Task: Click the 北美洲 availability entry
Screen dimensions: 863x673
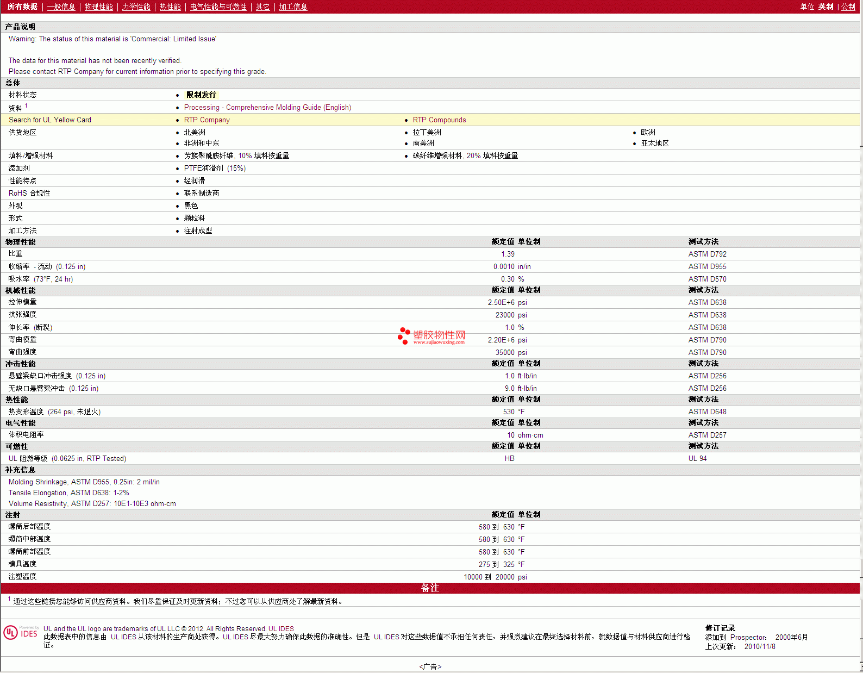Action: pyautogui.click(x=195, y=132)
